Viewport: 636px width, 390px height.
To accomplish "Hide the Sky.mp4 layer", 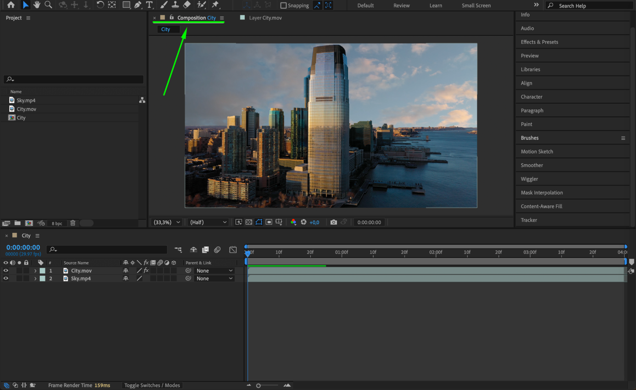I will 6,278.
